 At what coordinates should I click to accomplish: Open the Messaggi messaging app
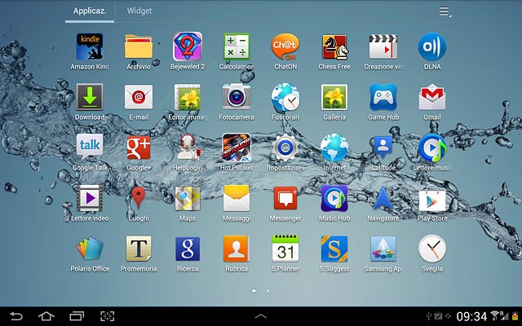click(237, 203)
